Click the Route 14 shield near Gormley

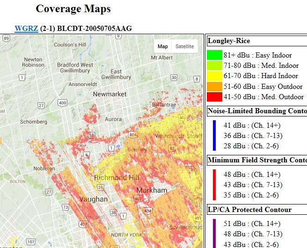112,148
